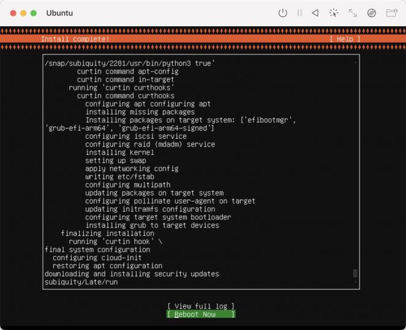The width and height of the screenshot is (406, 330).
Task: Click 'curtin command in-target' log line
Action: pos(126,79)
